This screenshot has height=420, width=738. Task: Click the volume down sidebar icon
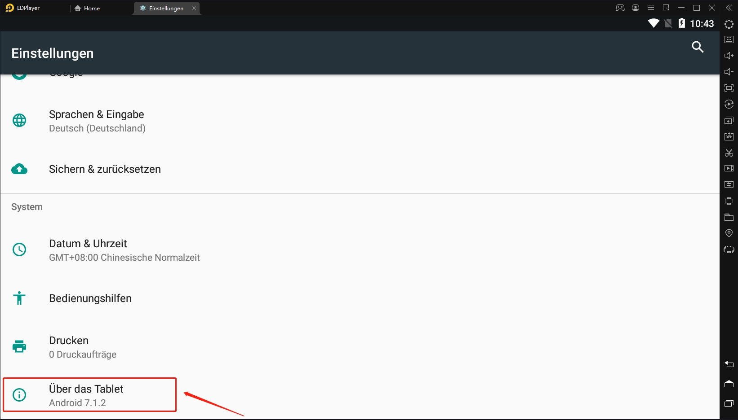729,72
